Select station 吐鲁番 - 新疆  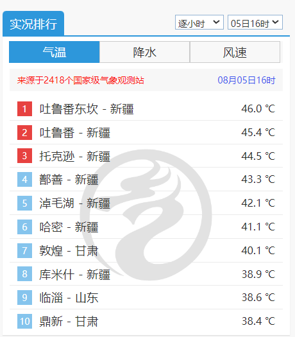tap(75, 133)
